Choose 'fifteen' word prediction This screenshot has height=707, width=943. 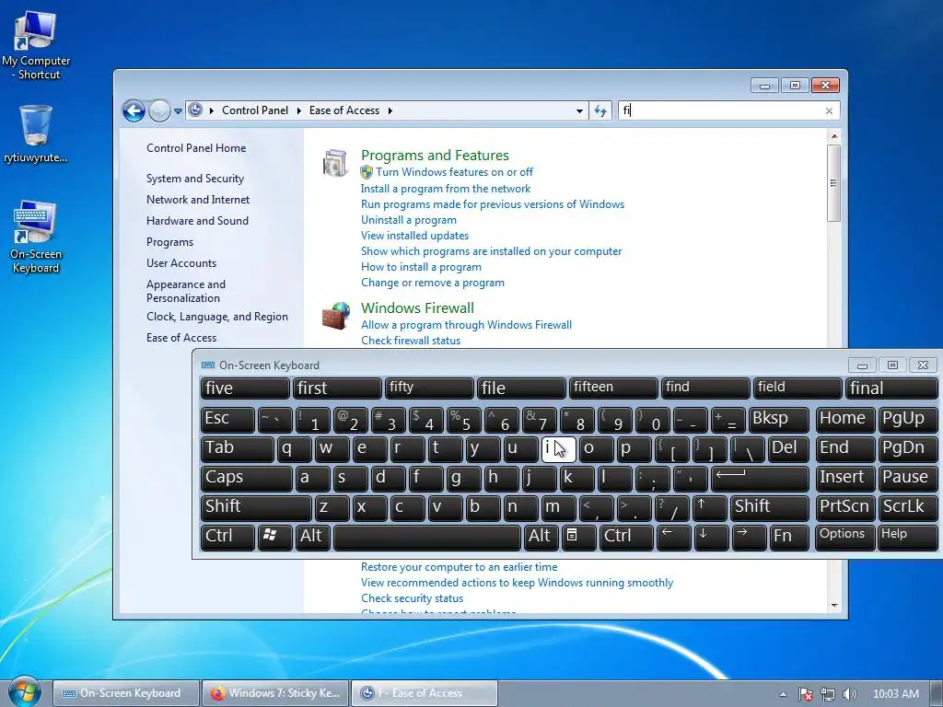tap(612, 388)
